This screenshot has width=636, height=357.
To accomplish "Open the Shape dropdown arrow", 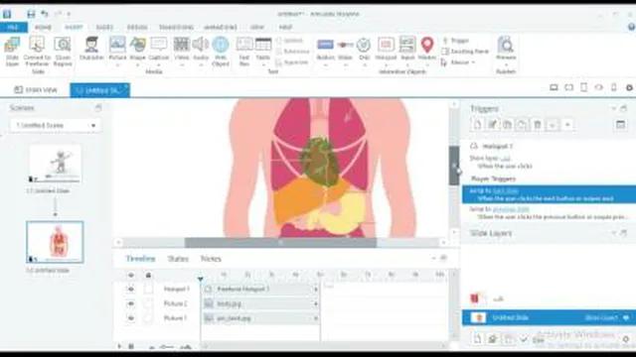I will [x=137, y=65].
